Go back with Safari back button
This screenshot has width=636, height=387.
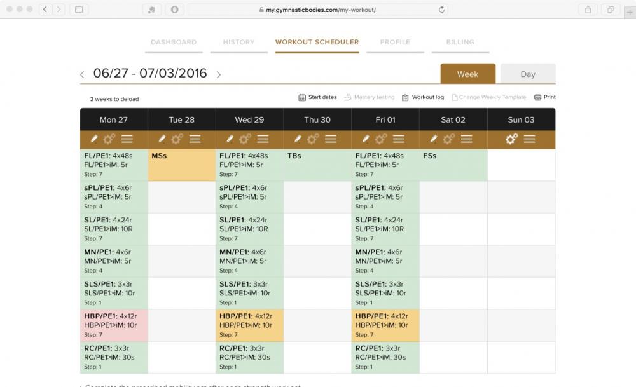45,10
